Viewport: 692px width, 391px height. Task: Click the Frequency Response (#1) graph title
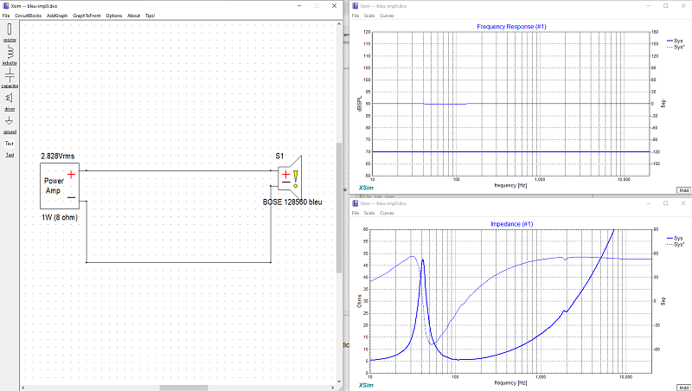[x=511, y=27]
